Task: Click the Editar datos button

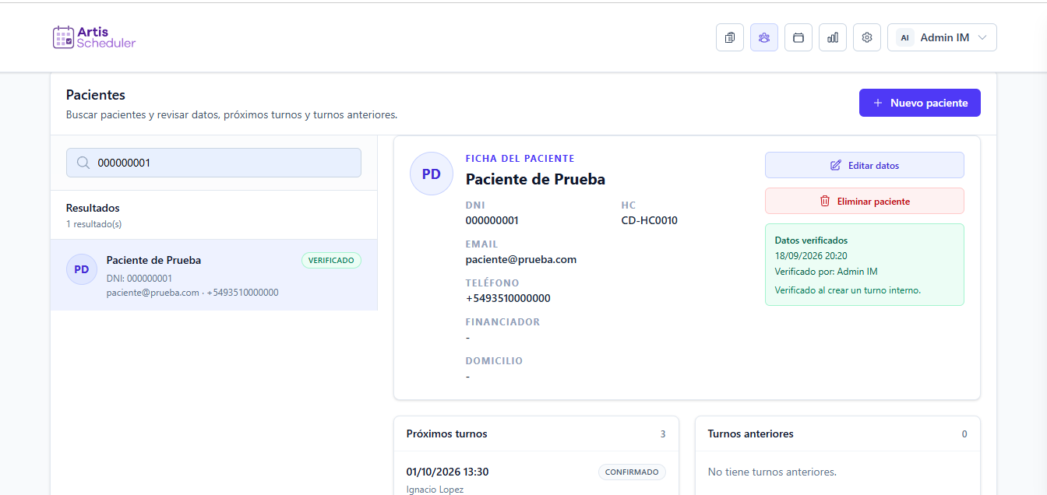Action: click(865, 165)
